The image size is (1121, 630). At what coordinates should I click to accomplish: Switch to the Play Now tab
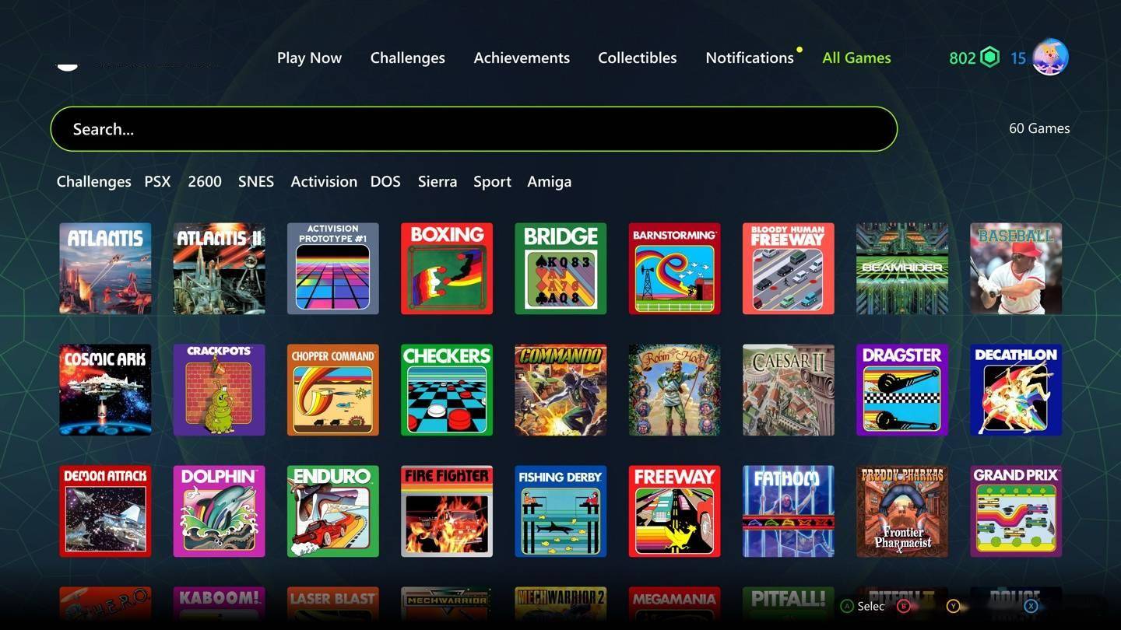(309, 58)
